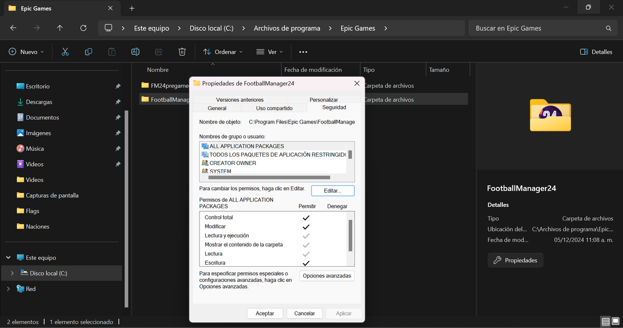Click the Opciones avanzadas button

(x=327, y=276)
